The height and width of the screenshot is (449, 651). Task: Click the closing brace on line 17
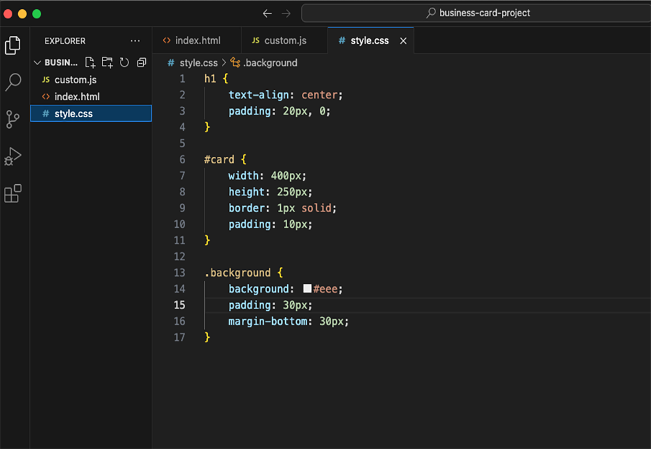click(x=207, y=337)
